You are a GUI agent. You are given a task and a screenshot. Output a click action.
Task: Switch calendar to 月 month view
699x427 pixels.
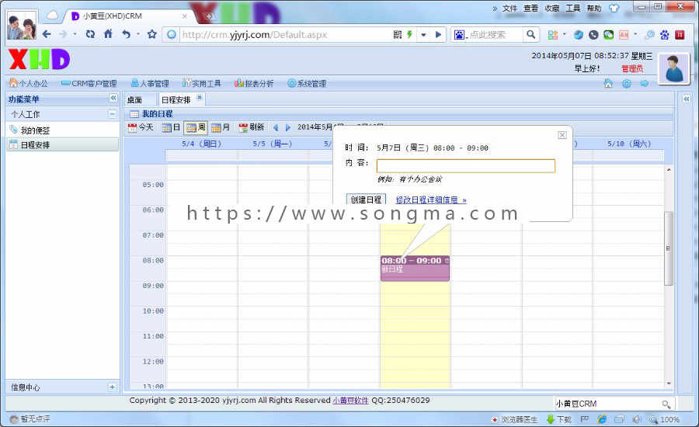point(221,127)
